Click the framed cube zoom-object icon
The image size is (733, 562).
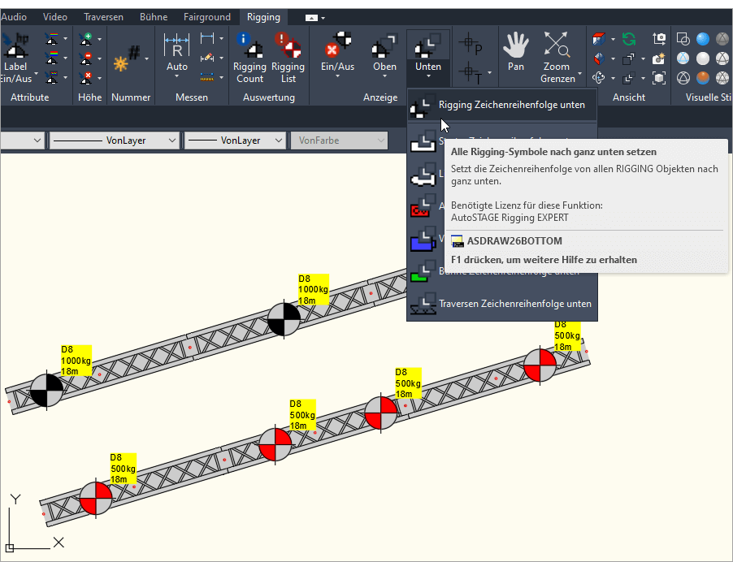(659, 77)
